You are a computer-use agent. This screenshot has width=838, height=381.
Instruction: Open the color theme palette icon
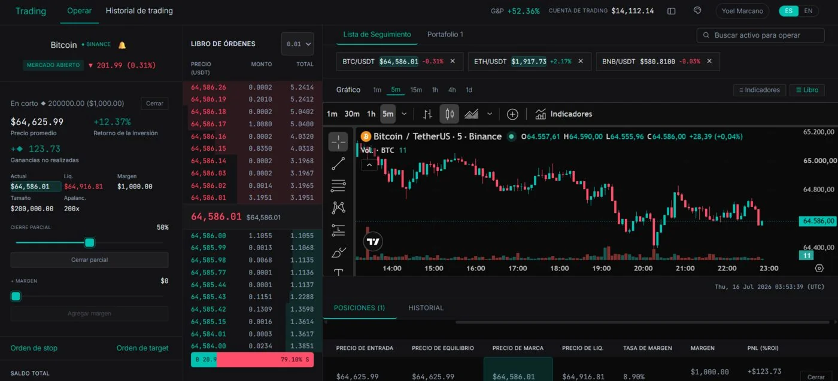tap(697, 10)
